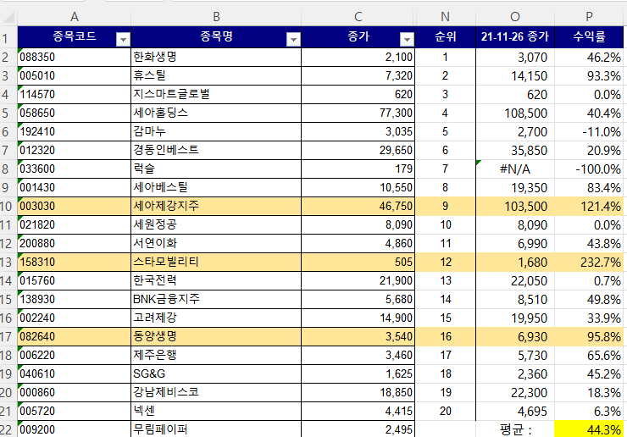Select the 6.3% return cell
The width and height of the screenshot is (627, 437).
589,411
